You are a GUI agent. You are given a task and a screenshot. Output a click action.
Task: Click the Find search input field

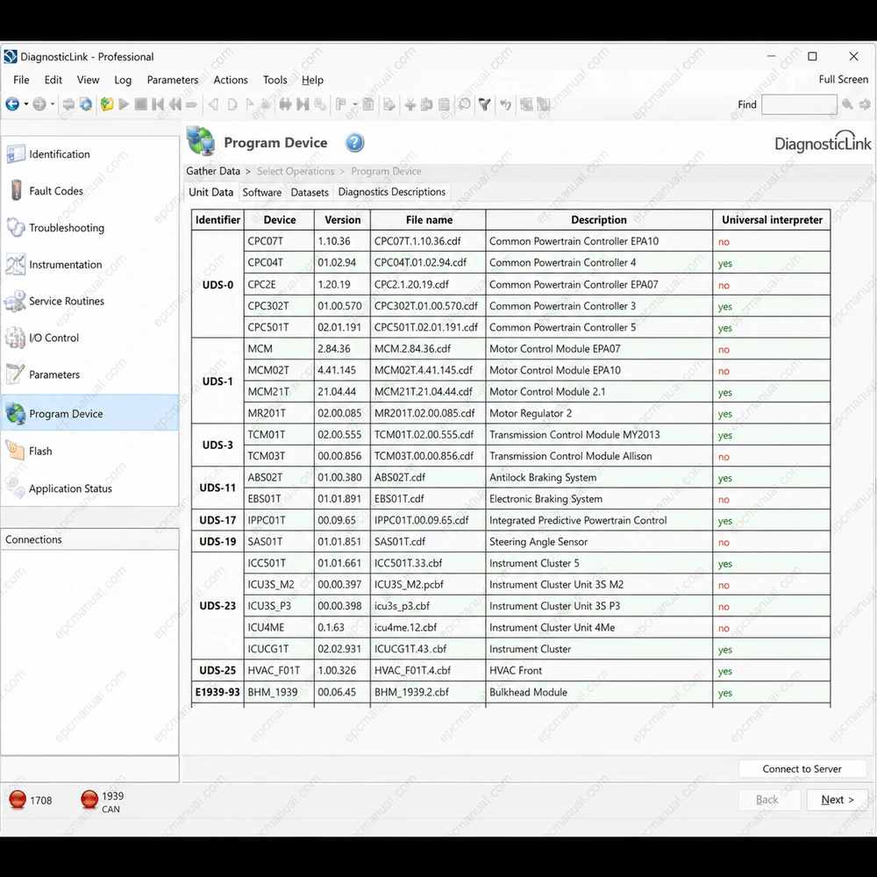click(x=799, y=104)
